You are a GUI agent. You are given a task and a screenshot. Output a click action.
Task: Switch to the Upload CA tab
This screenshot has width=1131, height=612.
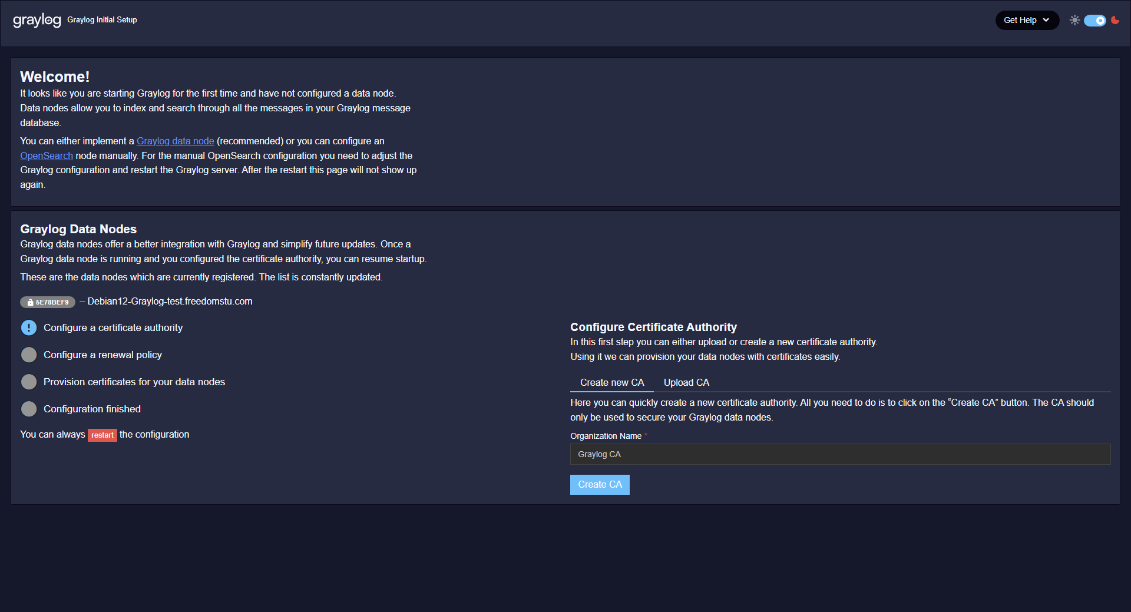tap(686, 383)
